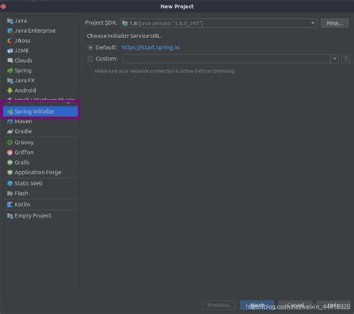Screen dimensions: 354x314
Task: Select the Spring Initializr list entry text
Action: 34,111
